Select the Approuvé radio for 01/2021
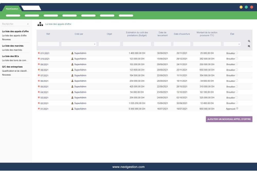 tap(237, 108)
